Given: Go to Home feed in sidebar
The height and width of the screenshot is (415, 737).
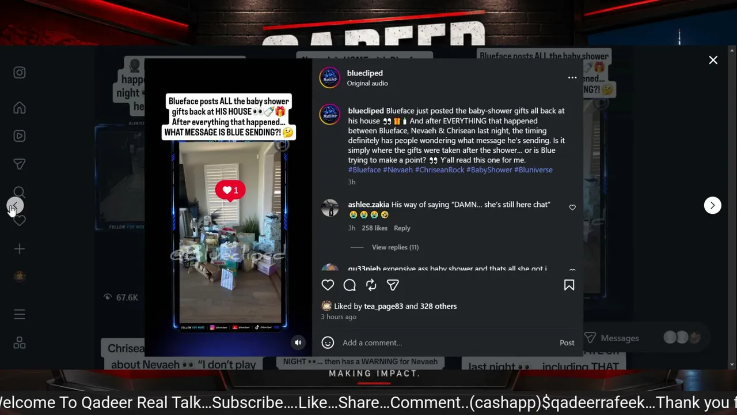Looking at the screenshot, I should pyautogui.click(x=20, y=108).
